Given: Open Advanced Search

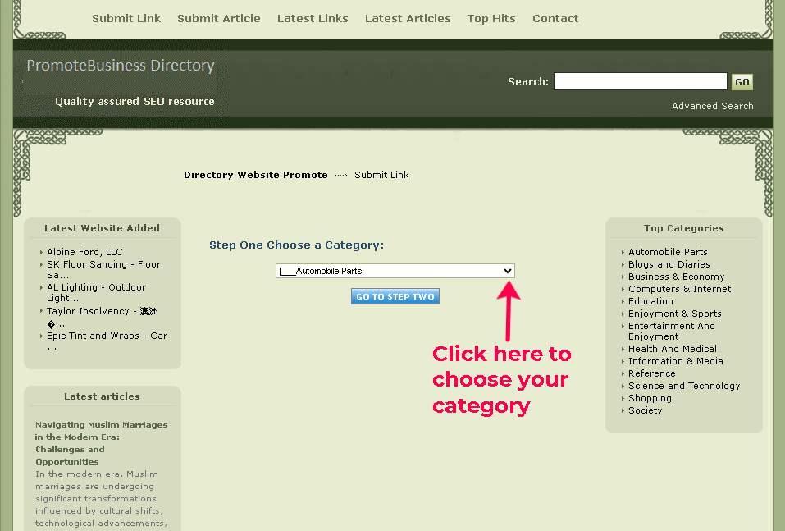Looking at the screenshot, I should 713,106.
